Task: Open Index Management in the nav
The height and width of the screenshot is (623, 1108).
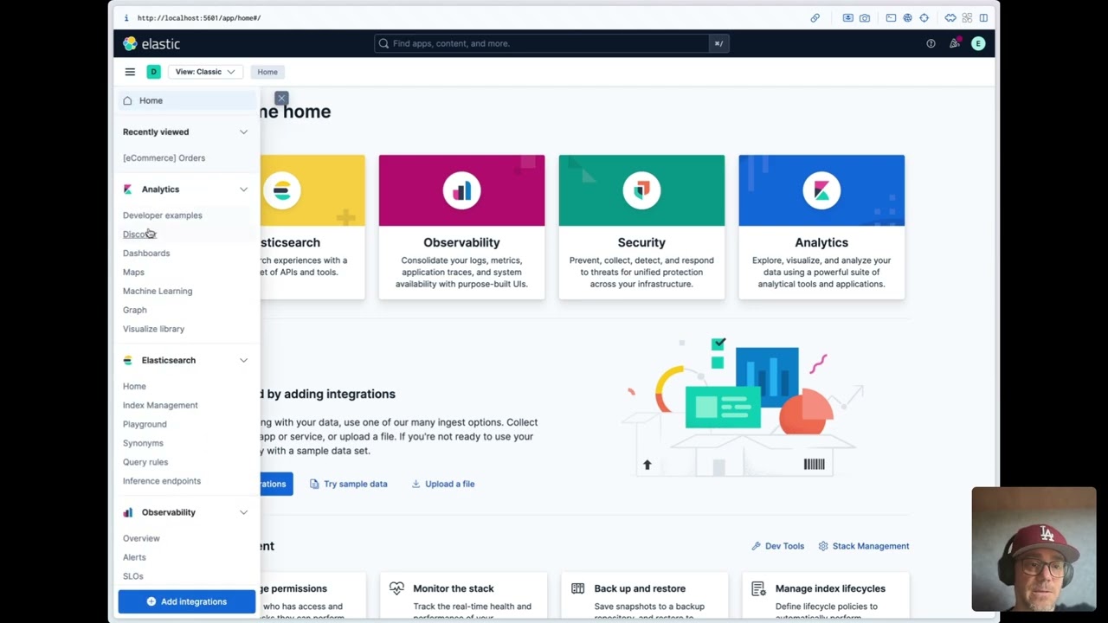Action: [x=160, y=405]
